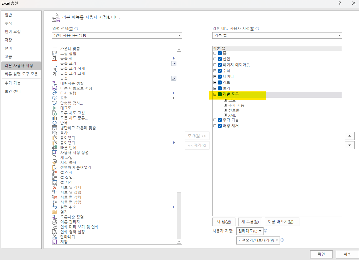This screenshot has height=260, width=359.
Task: Toggle the 검토 tab checkbox
Action: [x=220, y=82]
